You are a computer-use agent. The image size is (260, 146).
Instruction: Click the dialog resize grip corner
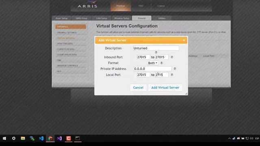point(186,94)
